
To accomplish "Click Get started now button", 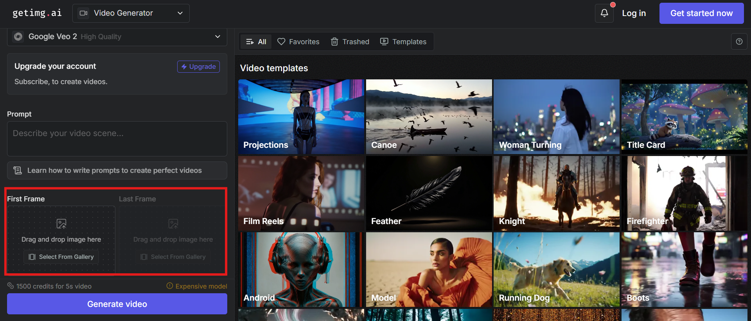I will [x=702, y=13].
